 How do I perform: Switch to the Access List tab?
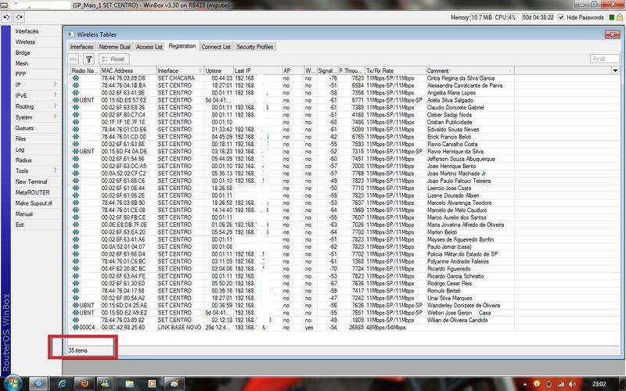tap(149, 47)
